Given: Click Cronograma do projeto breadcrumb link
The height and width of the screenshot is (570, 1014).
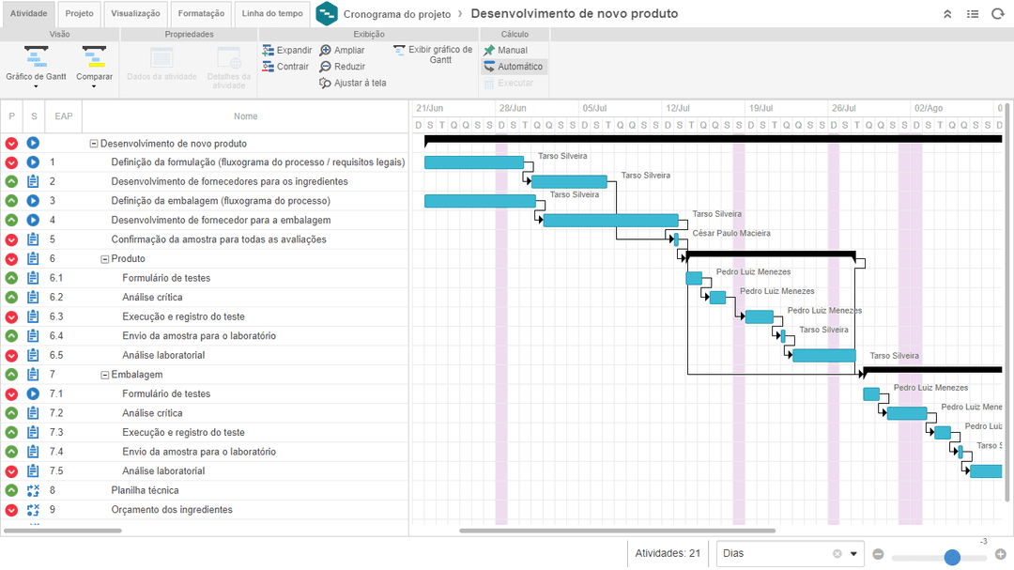Looking at the screenshot, I should 397,14.
